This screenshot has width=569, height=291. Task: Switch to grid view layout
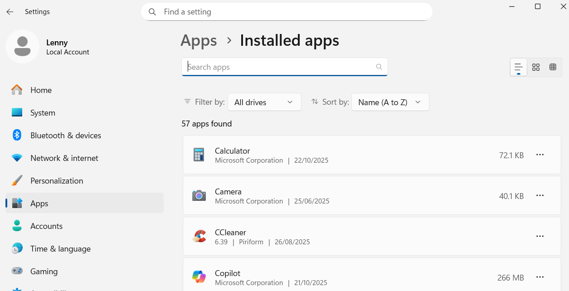tap(535, 67)
